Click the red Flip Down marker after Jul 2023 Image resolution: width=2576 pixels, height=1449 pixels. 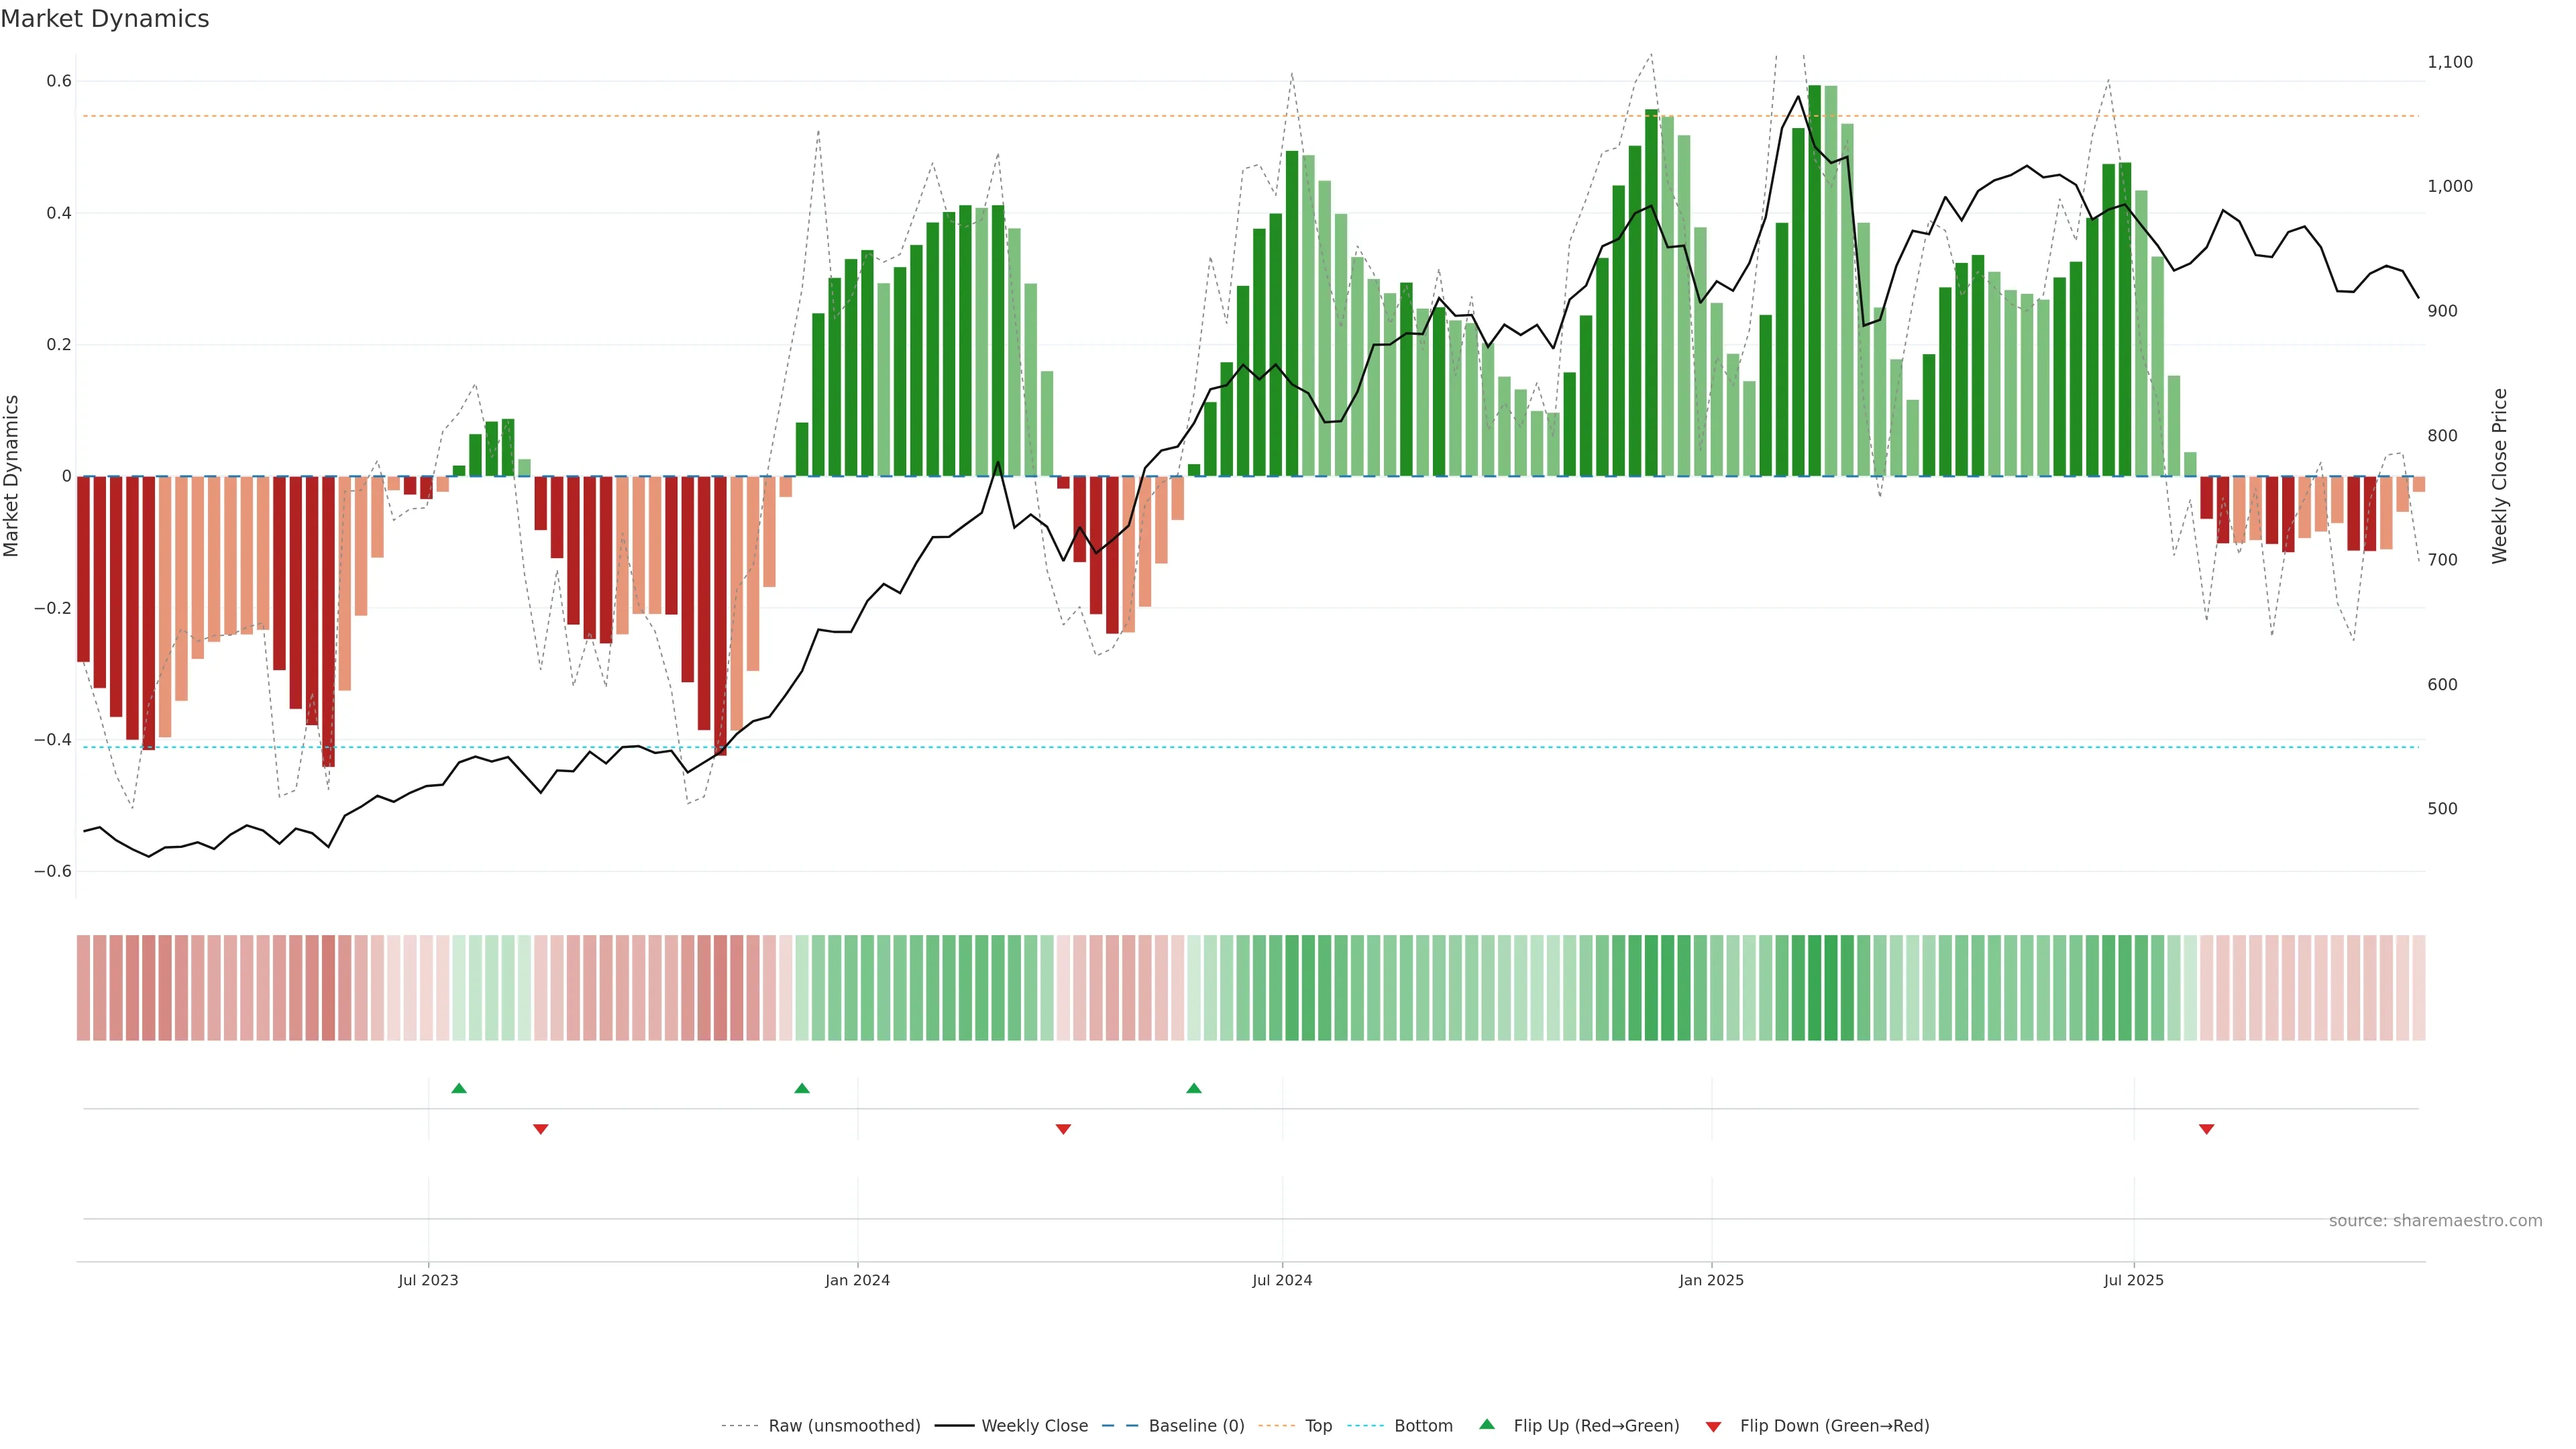tap(541, 1129)
